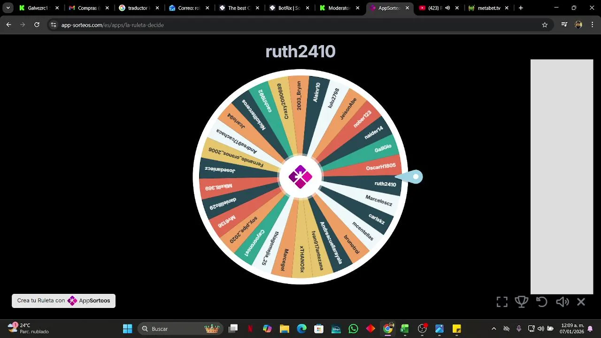Launch Netflix from the taskbar

250,329
